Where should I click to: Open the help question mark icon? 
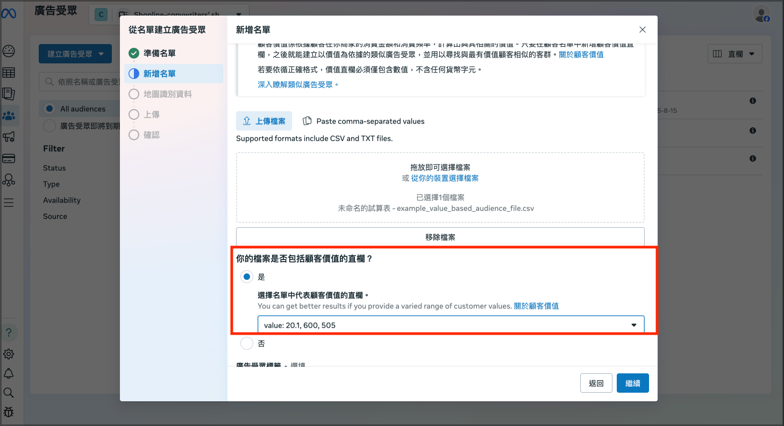(9, 333)
